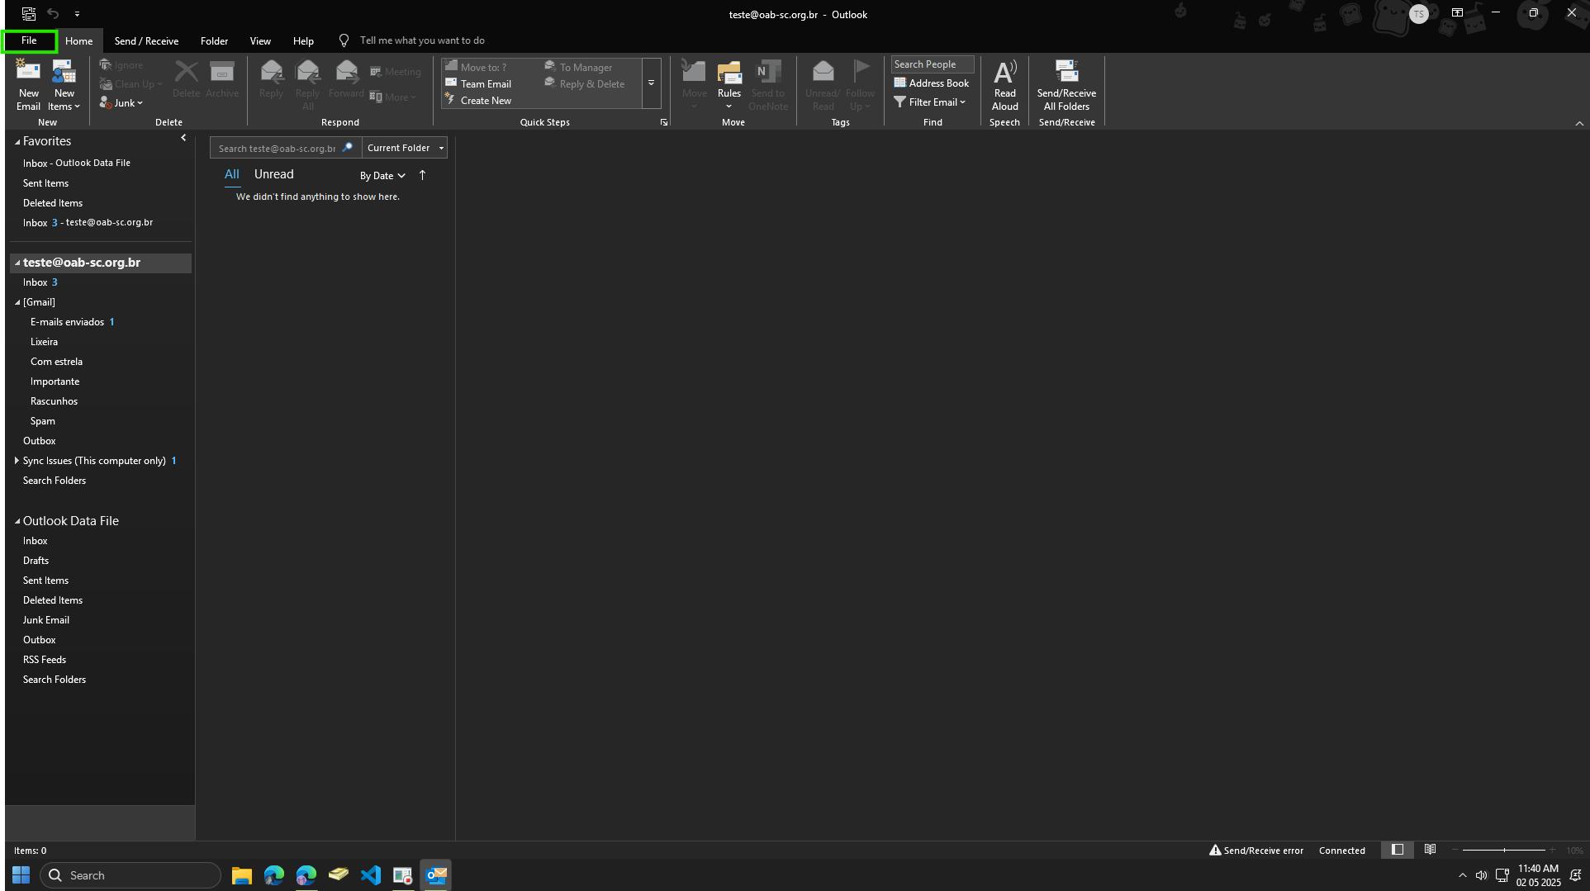Customize the Quick Access Toolbar

[77, 14]
